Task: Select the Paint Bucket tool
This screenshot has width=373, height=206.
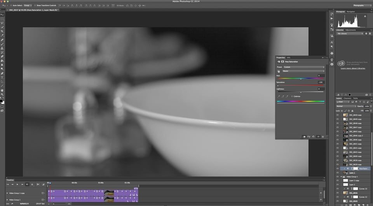Action: point(2,61)
